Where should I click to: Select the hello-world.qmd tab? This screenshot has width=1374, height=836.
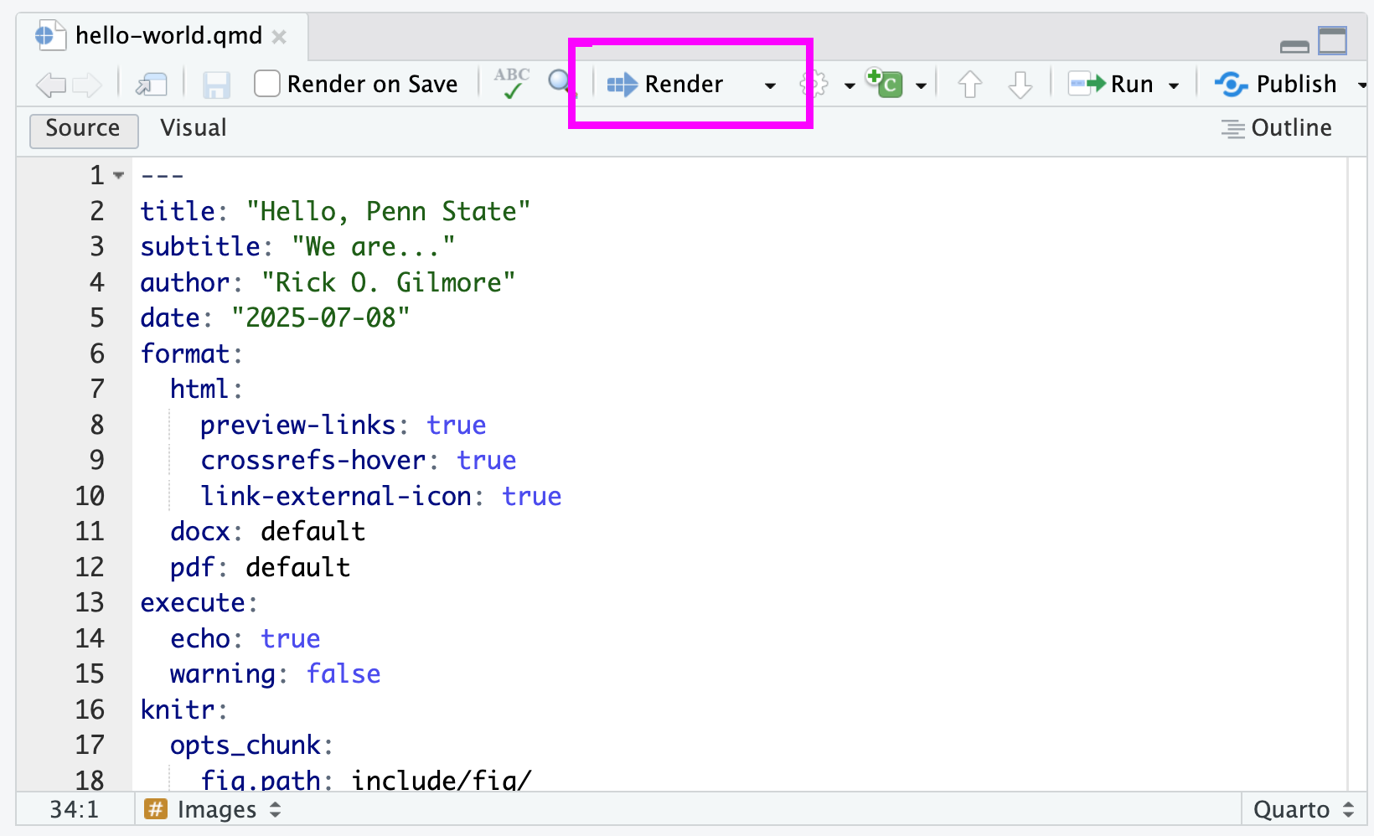[x=168, y=36]
